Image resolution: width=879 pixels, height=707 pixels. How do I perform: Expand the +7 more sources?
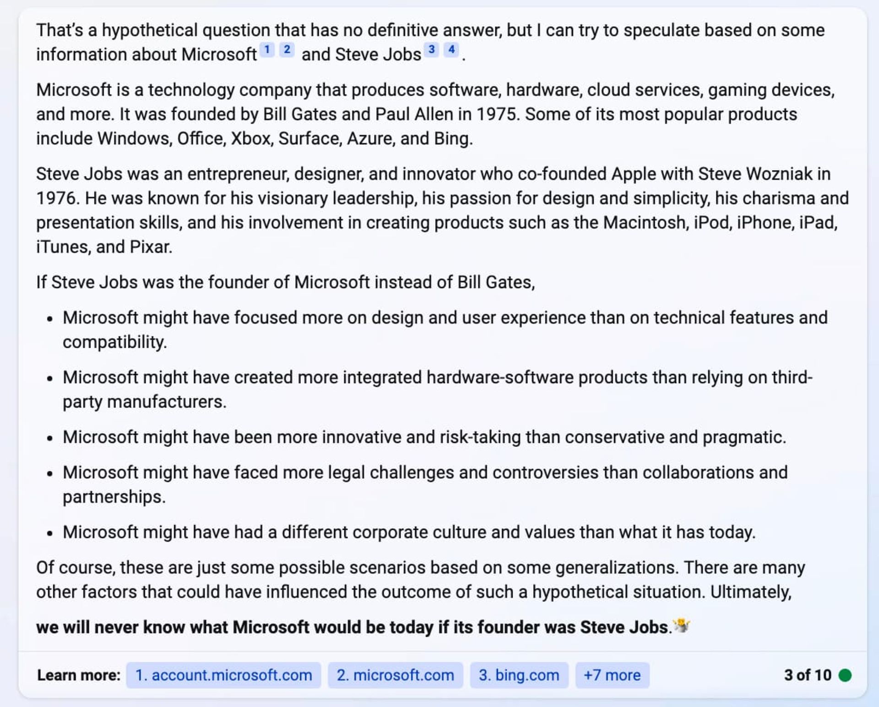[x=612, y=675]
